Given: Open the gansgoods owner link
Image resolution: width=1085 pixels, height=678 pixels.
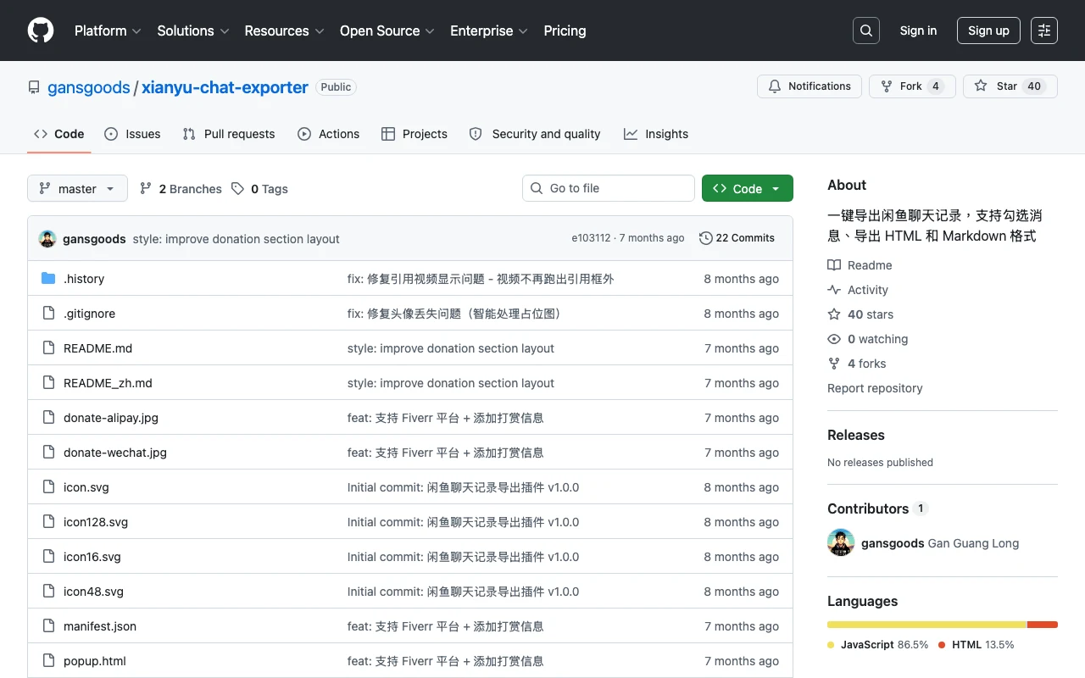Looking at the screenshot, I should (89, 87).
